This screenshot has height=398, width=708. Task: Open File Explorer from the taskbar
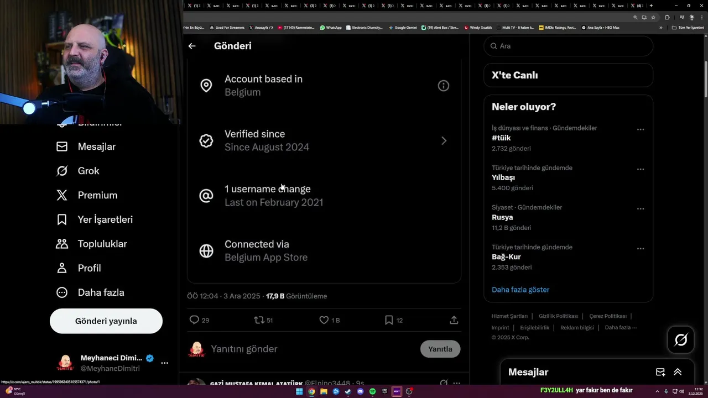tap(324, 391)
